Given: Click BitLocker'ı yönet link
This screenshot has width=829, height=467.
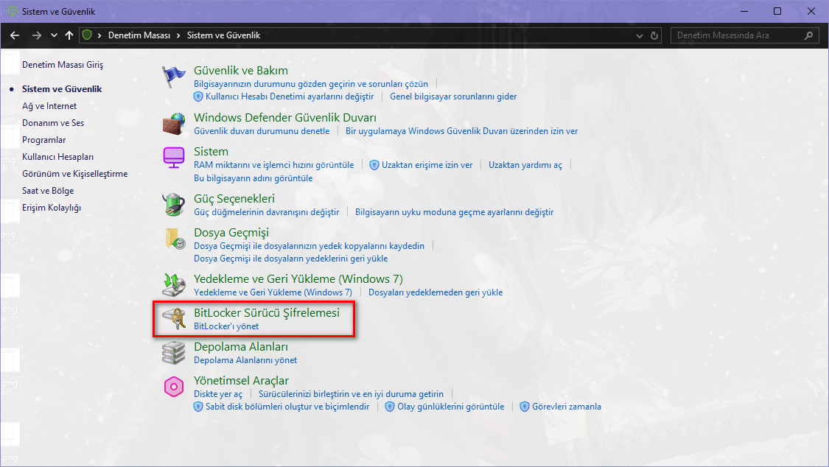Looking at the screenshot, I should point(226,326).
